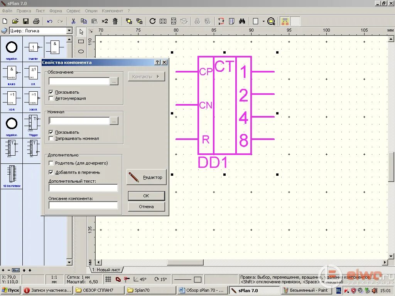This screenshot has width=395, height=296.
Task: Search with binoculars icon
Action: (x=242, y=21)
